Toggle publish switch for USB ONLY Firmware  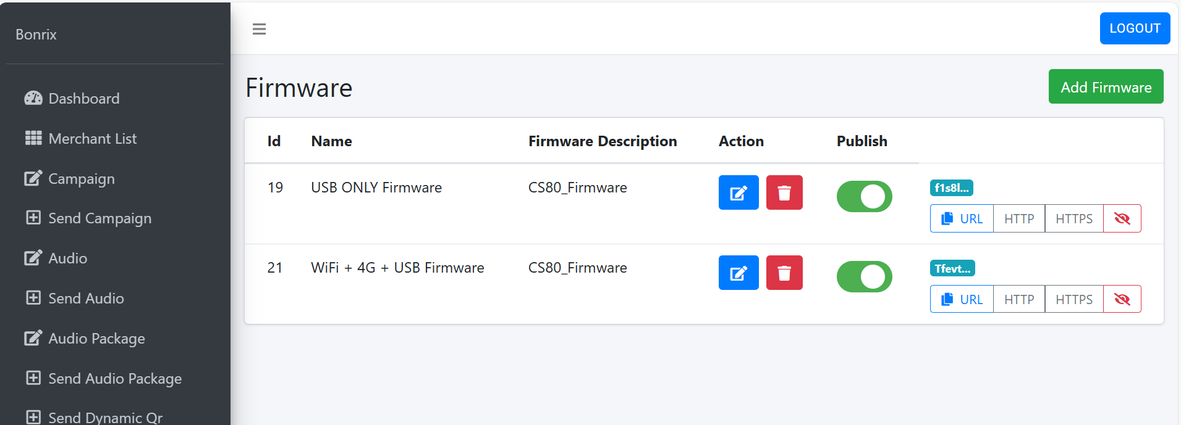click(x=864, y=197)
